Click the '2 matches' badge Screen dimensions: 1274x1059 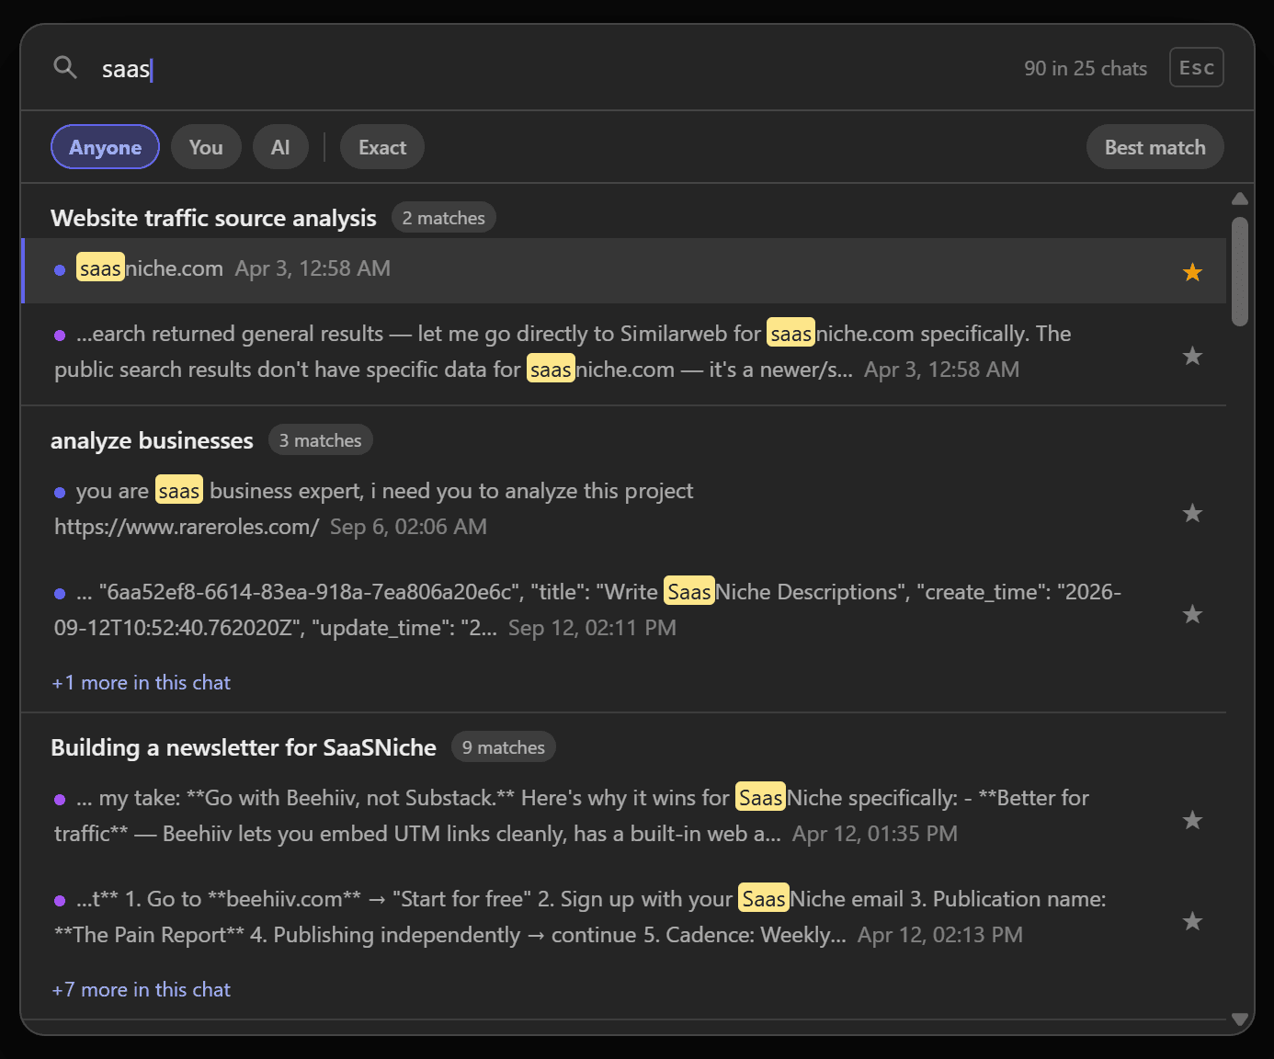click(x=444, y=218)
